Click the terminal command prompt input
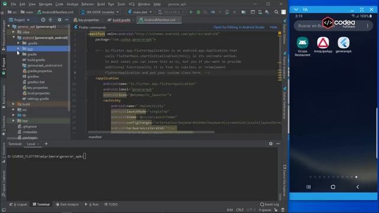Image resolution: width=379 pixels, height=213 pixels. (85, 156)
